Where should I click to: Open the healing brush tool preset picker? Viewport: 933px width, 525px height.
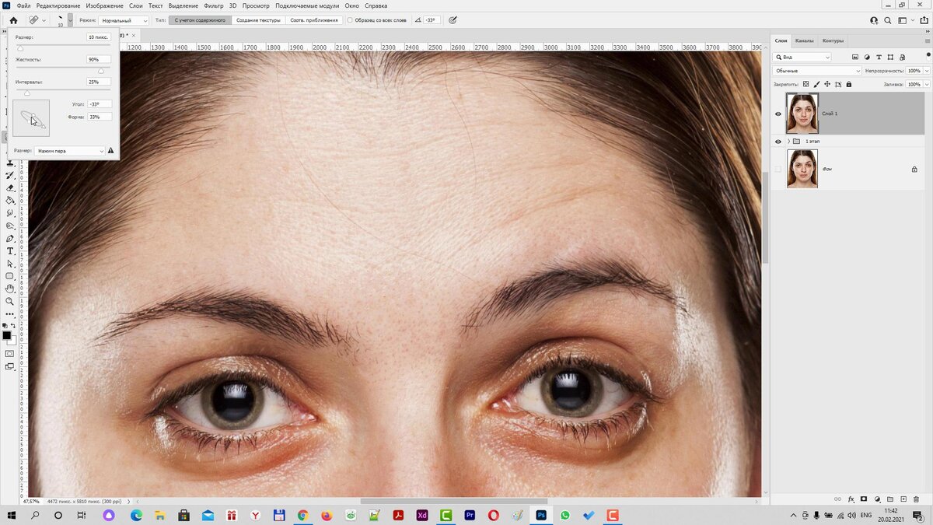point(37,20)
